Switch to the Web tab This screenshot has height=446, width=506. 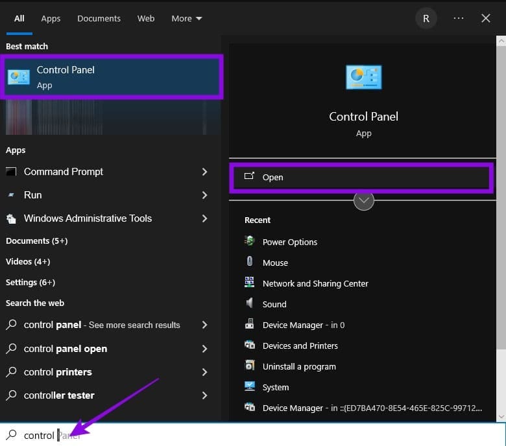coord(146,18)
